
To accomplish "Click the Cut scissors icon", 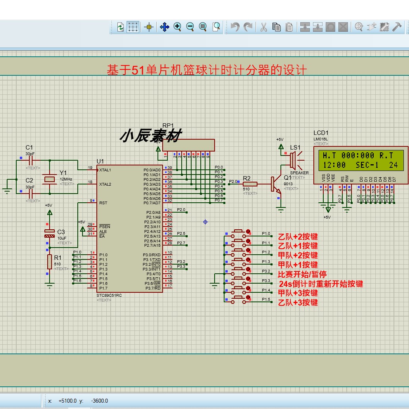I will [263, 27].
